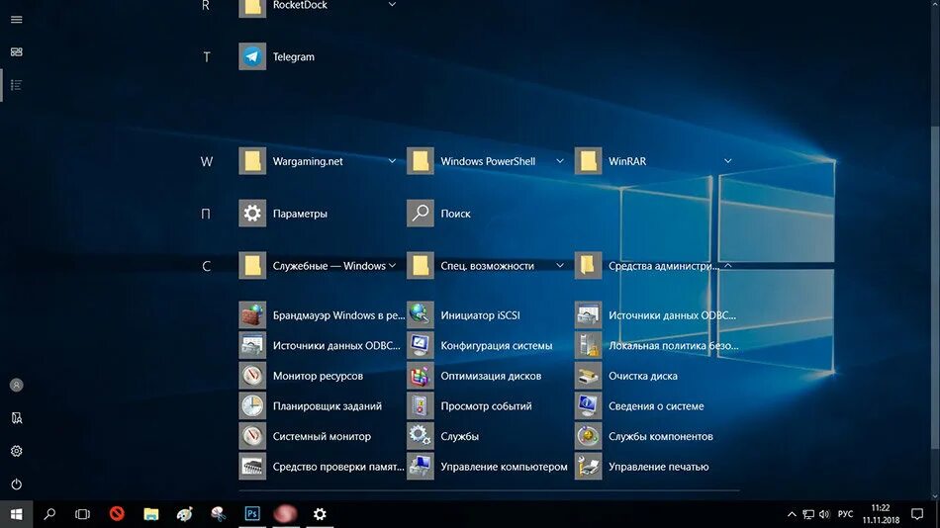Open the Documents icon in sidebar

click(16, 417)
